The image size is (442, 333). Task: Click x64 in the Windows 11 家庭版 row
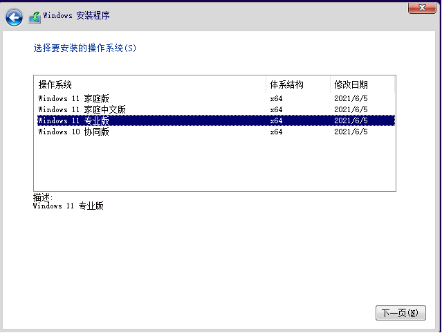pyautogui.click(x=276, y=98)
